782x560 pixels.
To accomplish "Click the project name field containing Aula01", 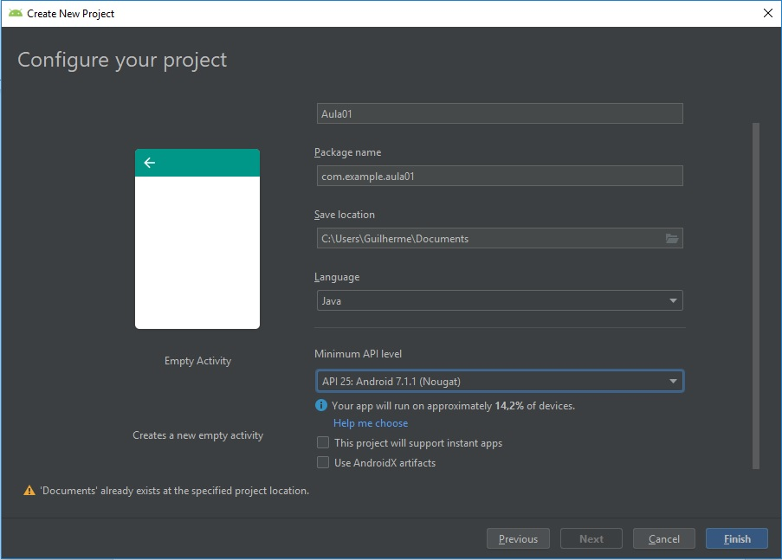I will click(x=500, y=113).
